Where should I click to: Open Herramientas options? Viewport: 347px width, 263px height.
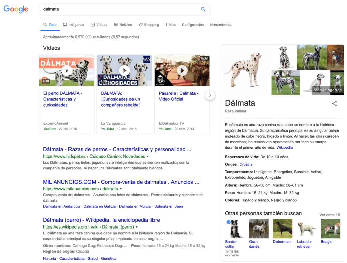pos(221,25)
